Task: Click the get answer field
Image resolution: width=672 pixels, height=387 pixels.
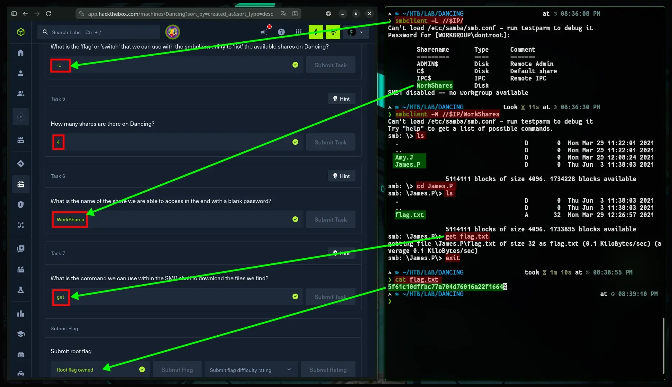Action: pos(177,297)
